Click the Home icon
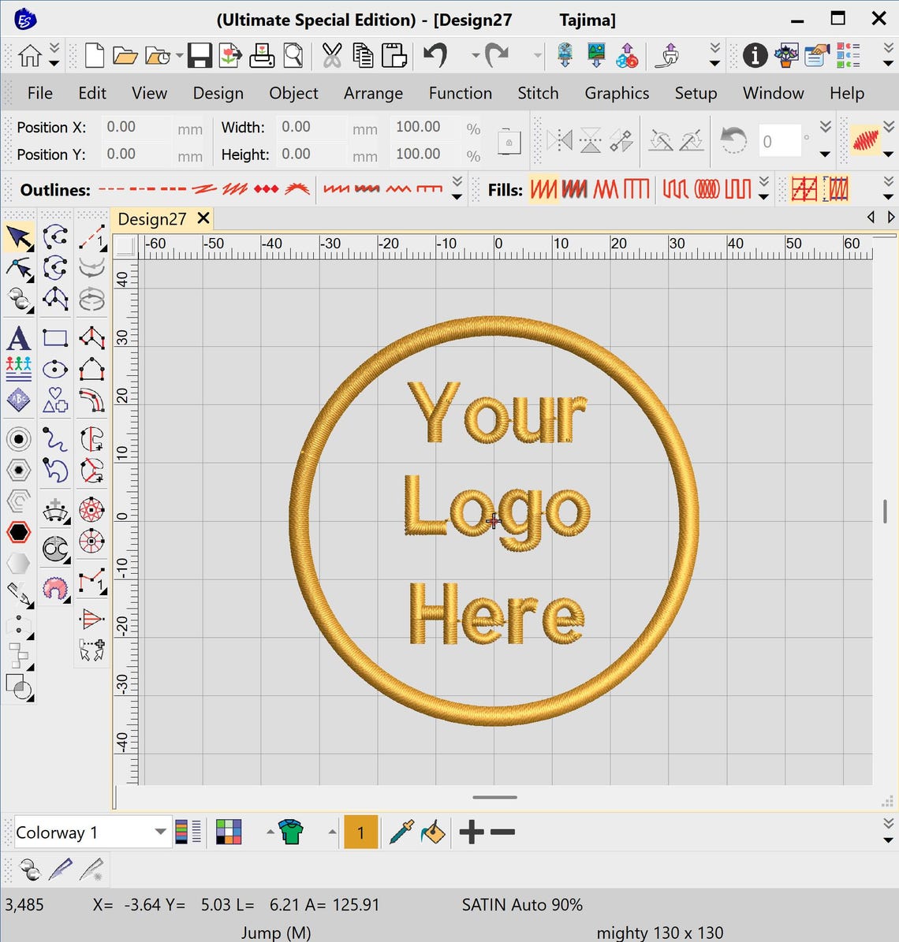 tap(29, 55)
